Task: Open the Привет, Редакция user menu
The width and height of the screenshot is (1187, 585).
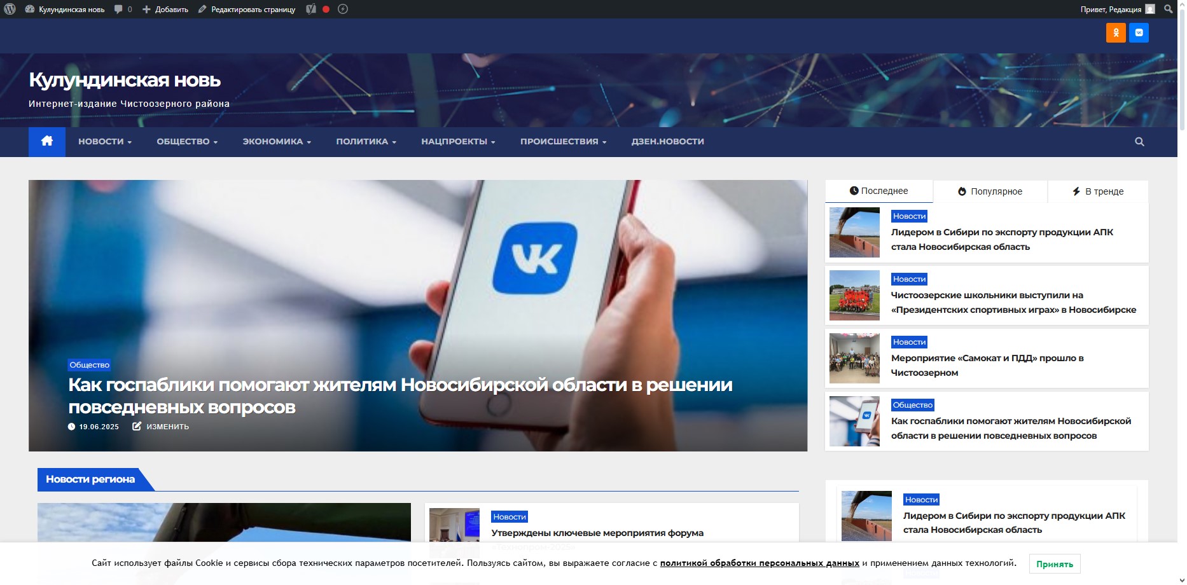Action: point(1117,9)
